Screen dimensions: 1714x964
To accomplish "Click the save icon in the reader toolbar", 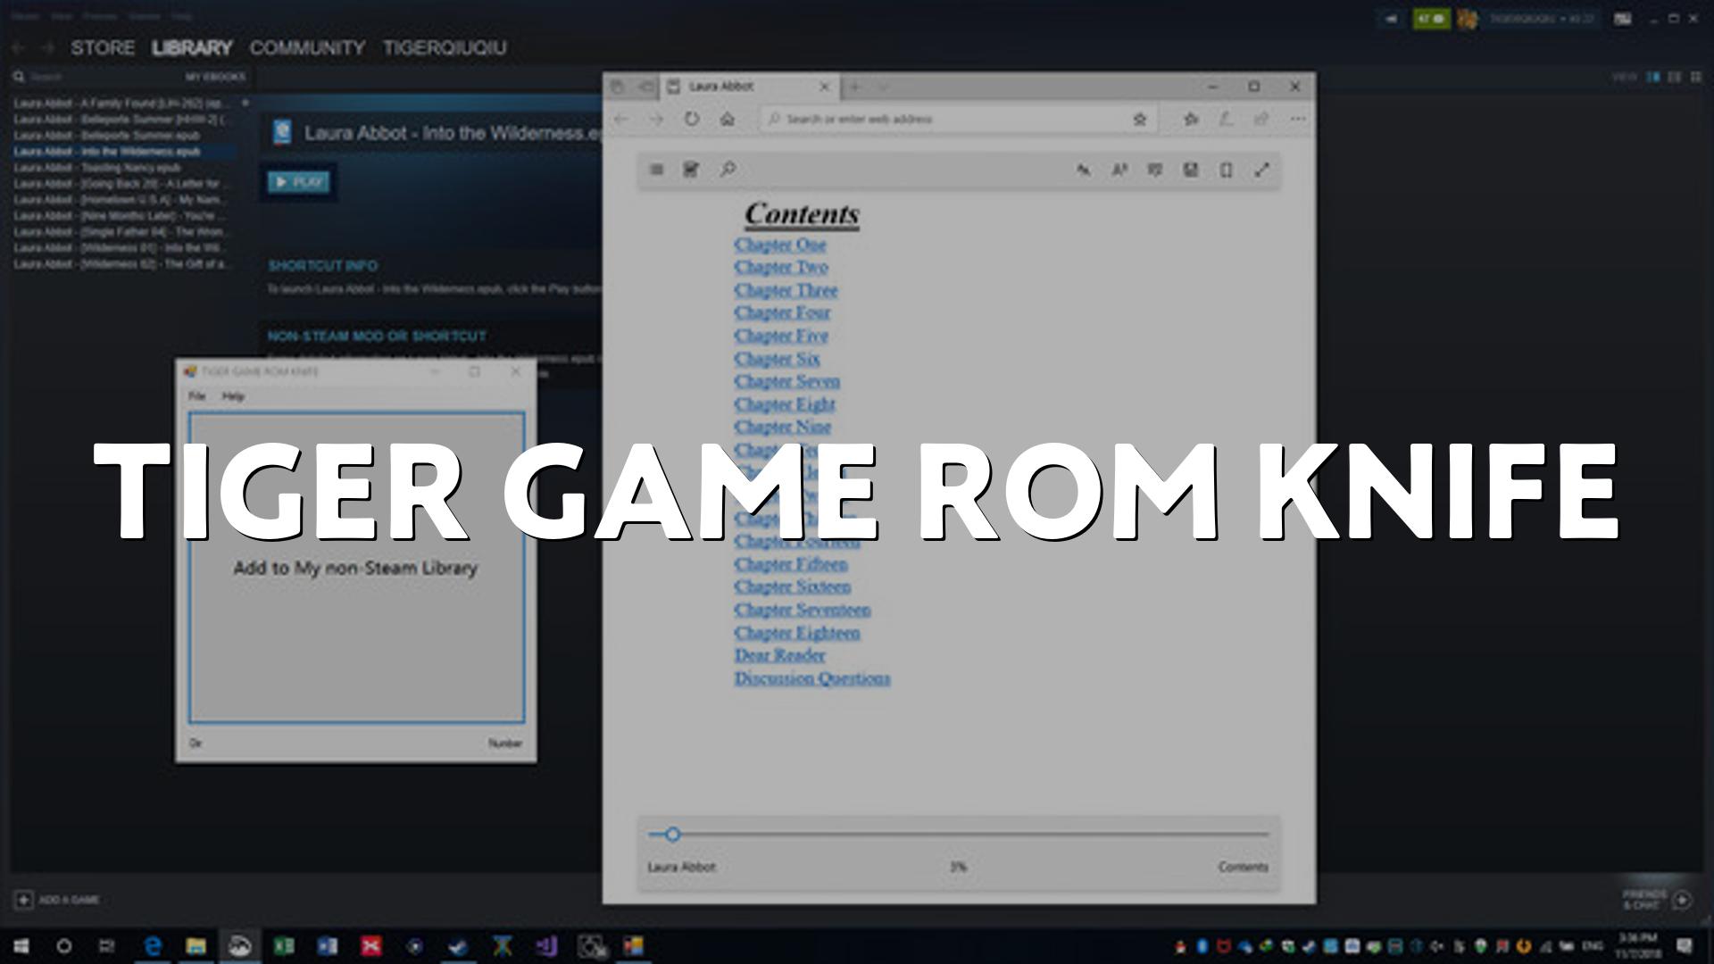I will [1190, 170].
